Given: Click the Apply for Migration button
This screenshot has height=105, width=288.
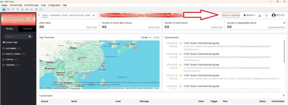Looking at the screenshot, I should pyautogui.click(x=231, y=15).
